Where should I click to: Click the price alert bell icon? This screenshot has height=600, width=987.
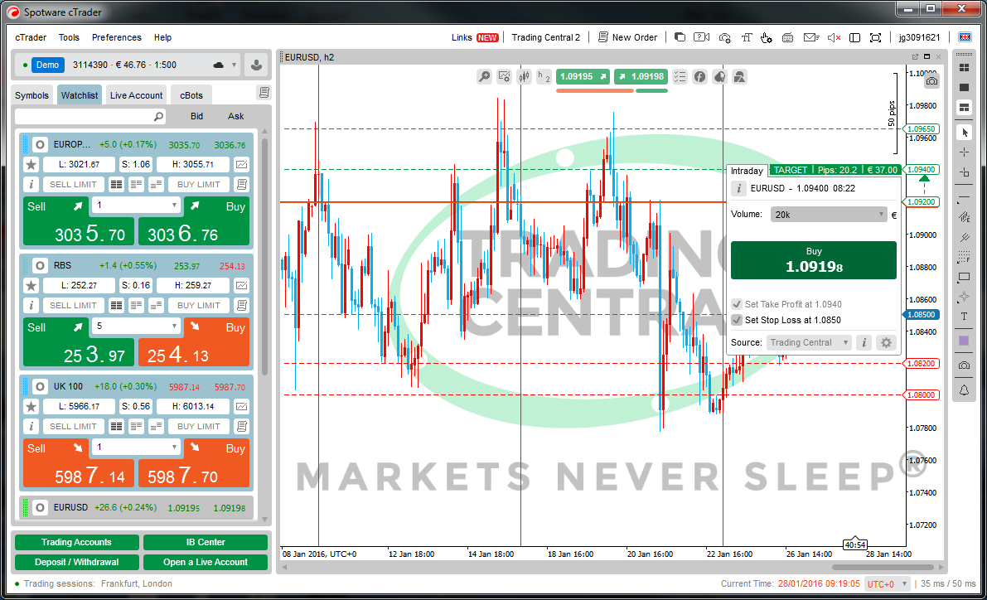click(964, 390)
